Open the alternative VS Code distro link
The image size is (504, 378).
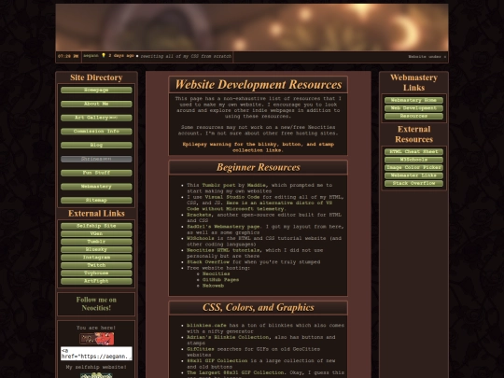(x=259, y=205)
